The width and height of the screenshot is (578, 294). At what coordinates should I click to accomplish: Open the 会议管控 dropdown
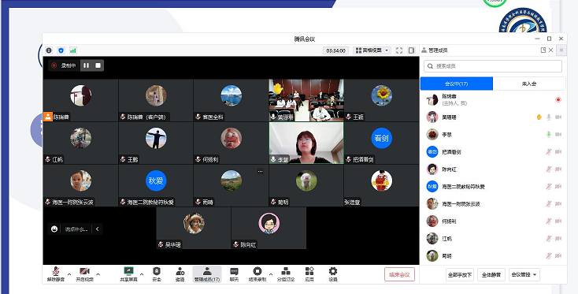point(524,274)
